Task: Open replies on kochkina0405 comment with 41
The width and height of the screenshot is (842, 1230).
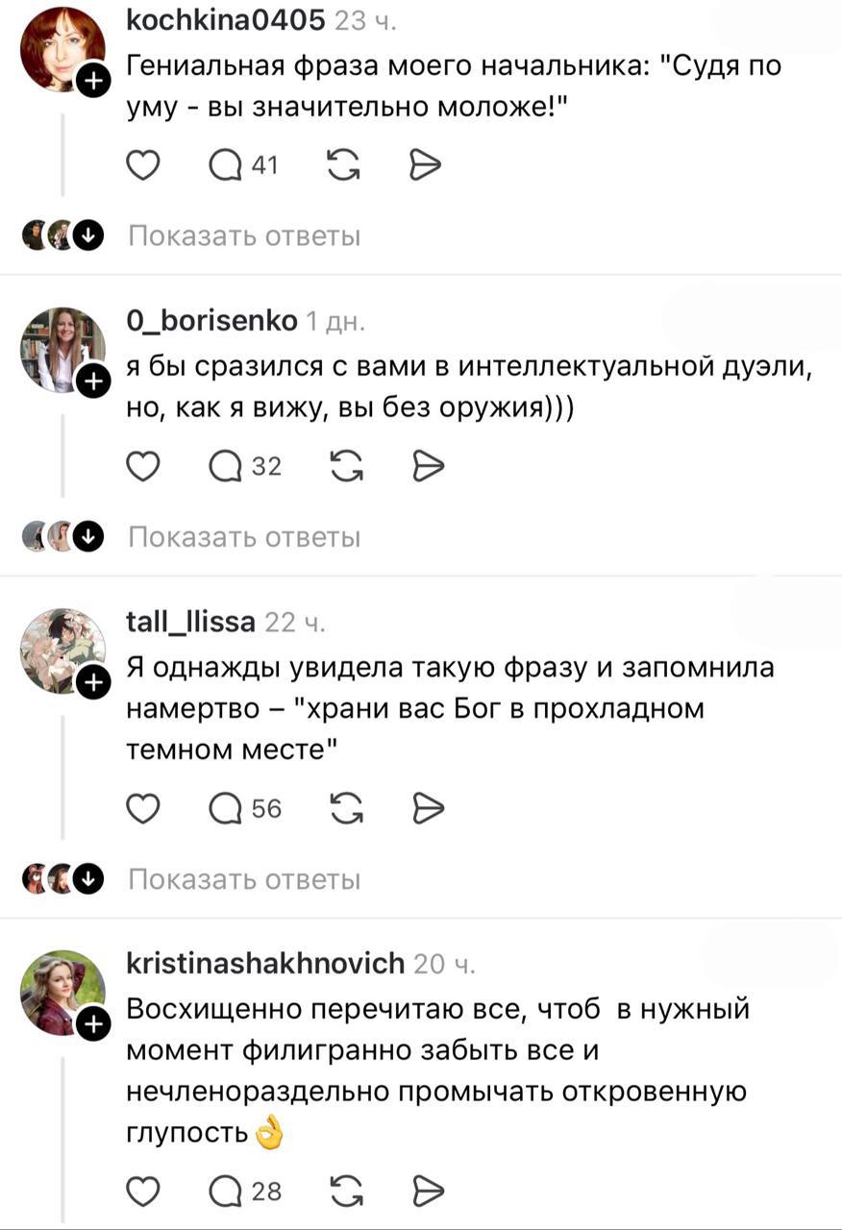Action: pos(243,166)
